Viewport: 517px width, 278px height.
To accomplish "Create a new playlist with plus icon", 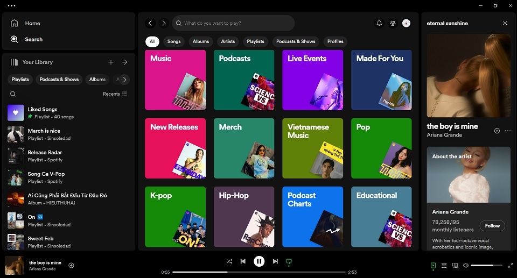I will pos(111,62).
